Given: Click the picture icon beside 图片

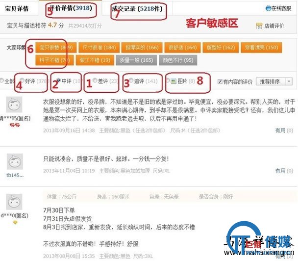Looking at the screenshot, I should click(x=174, y=81).
